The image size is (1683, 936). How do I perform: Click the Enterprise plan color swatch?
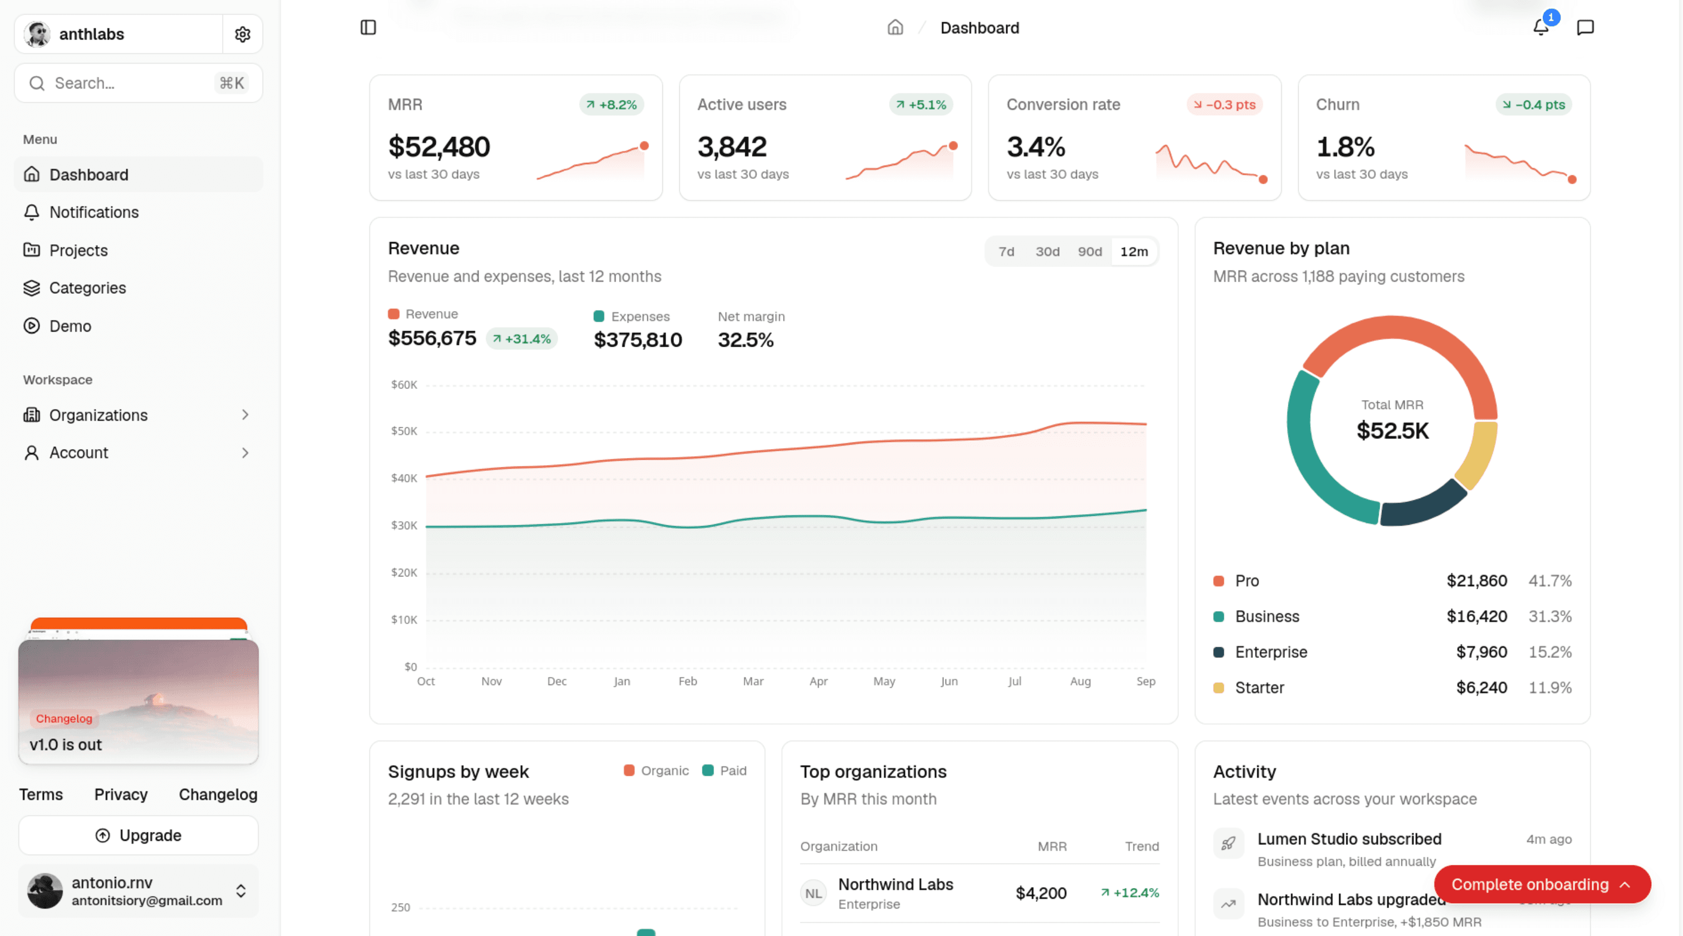pyautogui.click(x=1218, y=653)
